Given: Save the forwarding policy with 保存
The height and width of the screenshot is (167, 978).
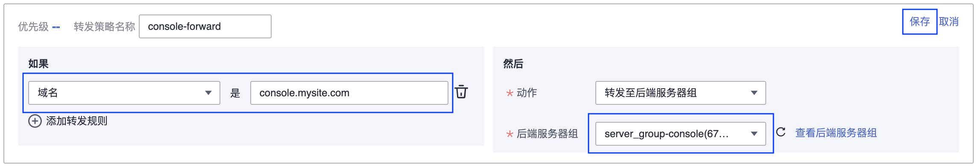Looking at the screenshot, I should click(x=919, y=22).
